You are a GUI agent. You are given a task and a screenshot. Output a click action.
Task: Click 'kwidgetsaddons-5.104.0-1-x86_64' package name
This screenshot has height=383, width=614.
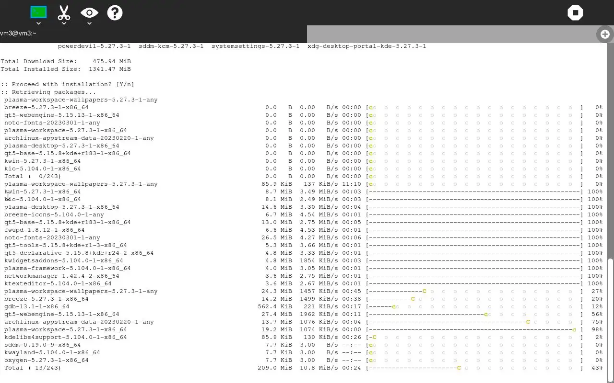tap(64, 260)
